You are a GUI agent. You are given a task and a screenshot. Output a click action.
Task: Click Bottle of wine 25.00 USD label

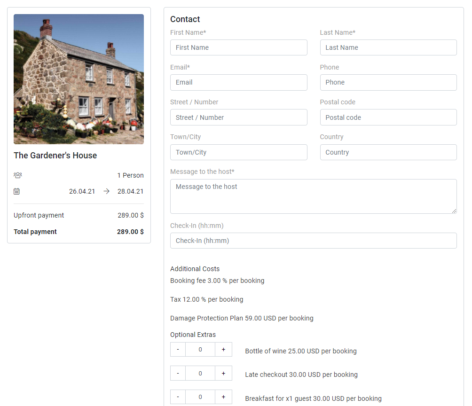301,351
